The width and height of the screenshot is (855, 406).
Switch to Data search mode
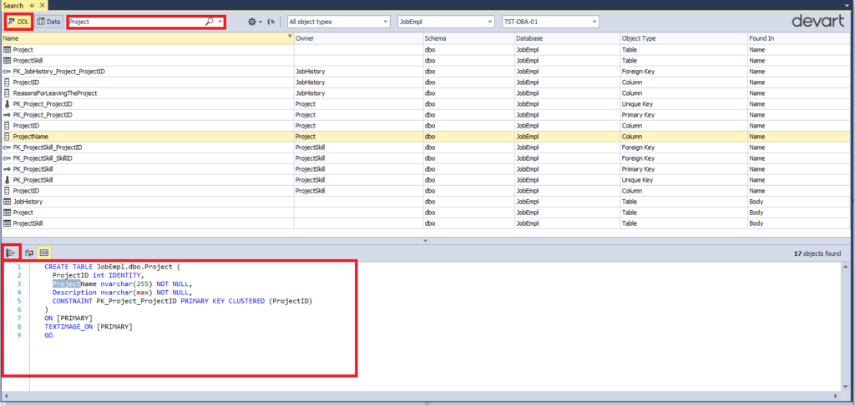tap(49, 22)
